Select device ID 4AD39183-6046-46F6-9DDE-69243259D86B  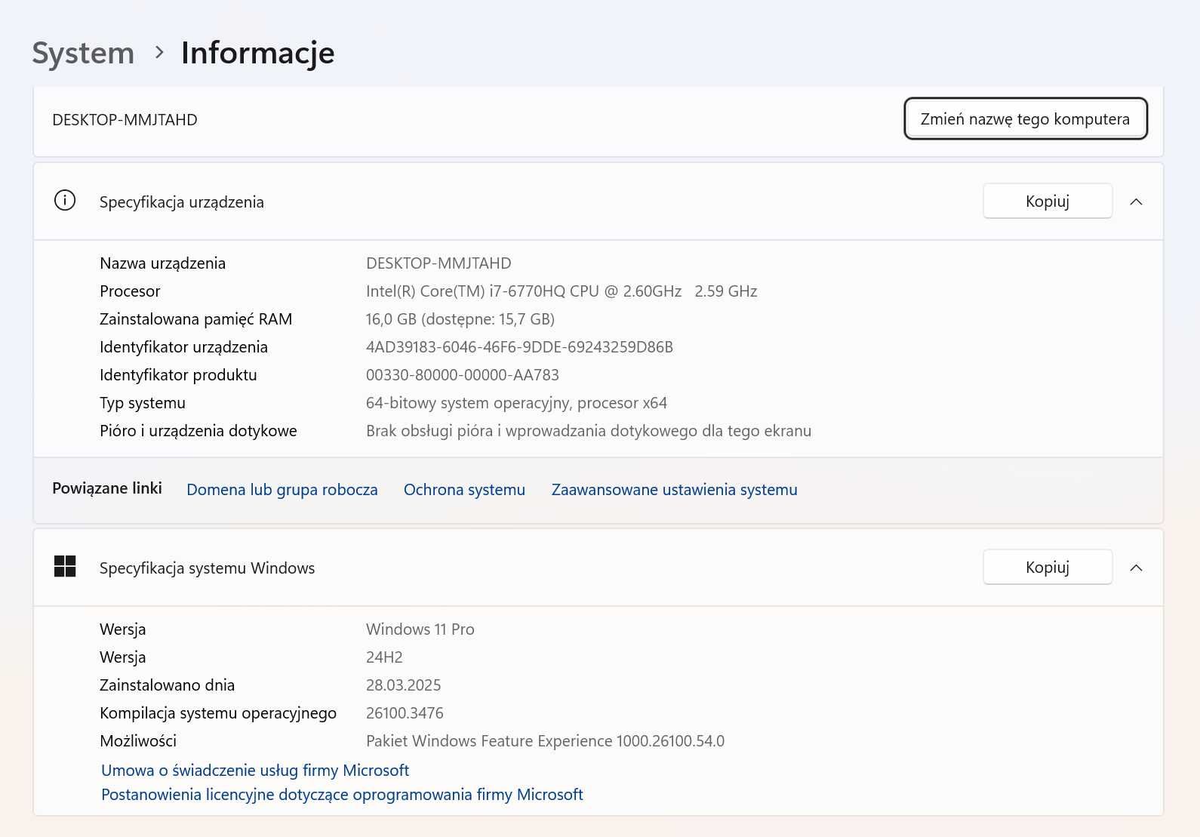(519, 346)
